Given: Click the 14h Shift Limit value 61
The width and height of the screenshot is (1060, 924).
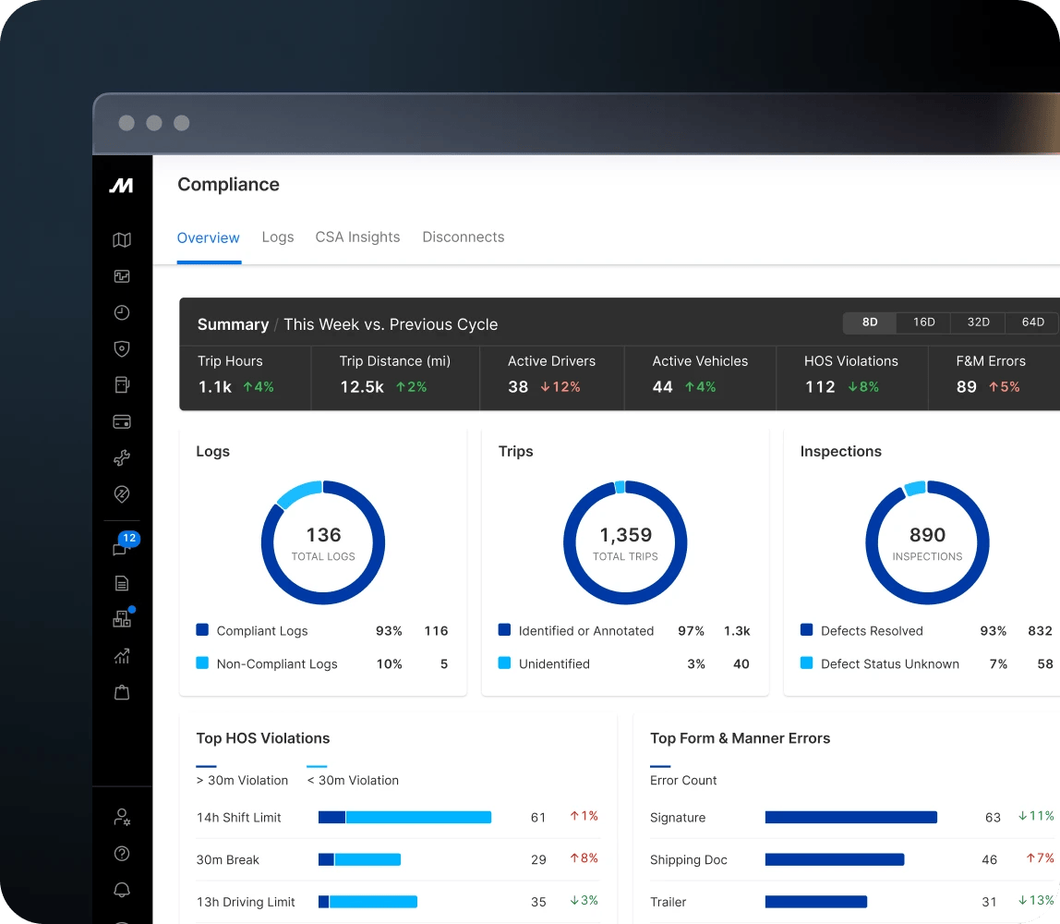Looking at the screenshot, I should tap(539, 818).
